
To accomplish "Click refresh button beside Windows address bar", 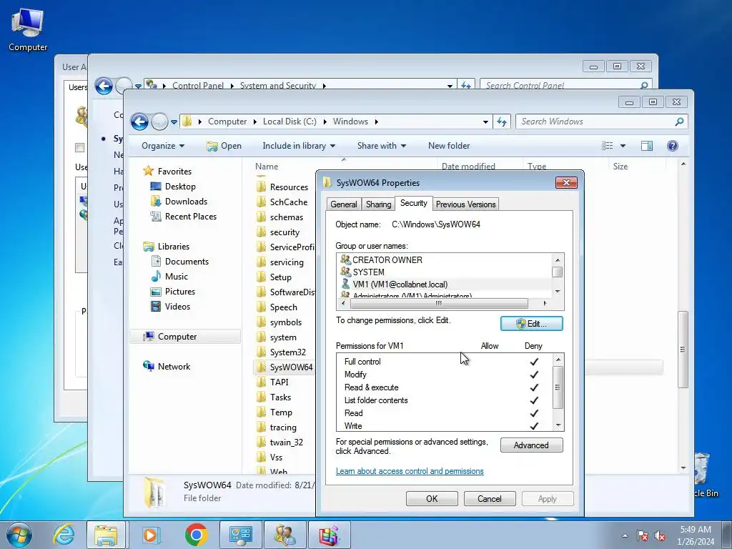I will pos(502,122).
